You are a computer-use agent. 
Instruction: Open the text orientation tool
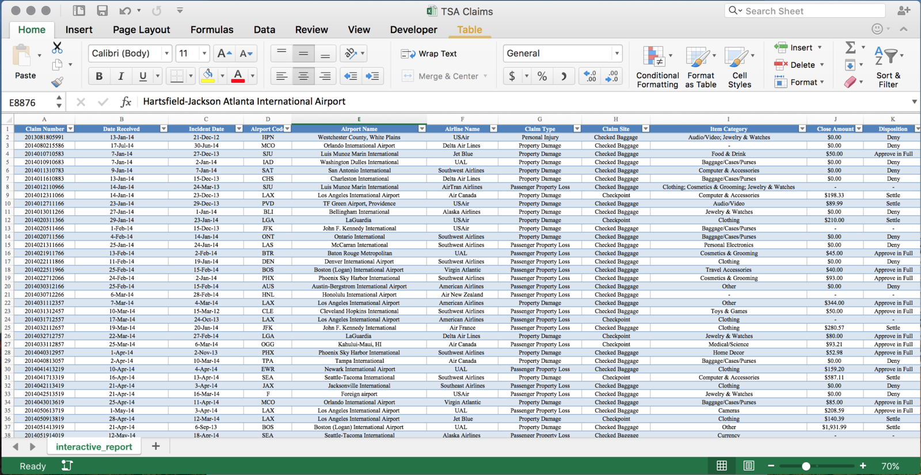coord(351,53)
